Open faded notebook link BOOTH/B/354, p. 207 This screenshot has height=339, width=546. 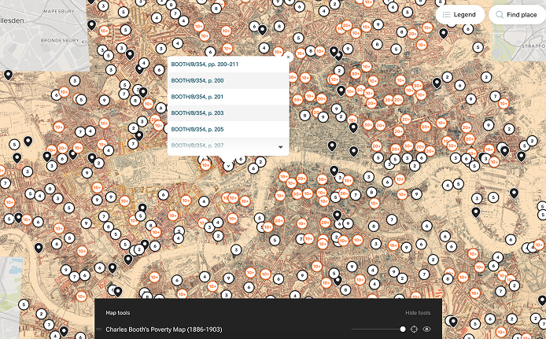[197, 146]
